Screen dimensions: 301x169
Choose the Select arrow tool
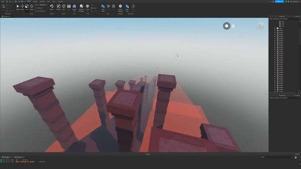(x=18, y=7)
